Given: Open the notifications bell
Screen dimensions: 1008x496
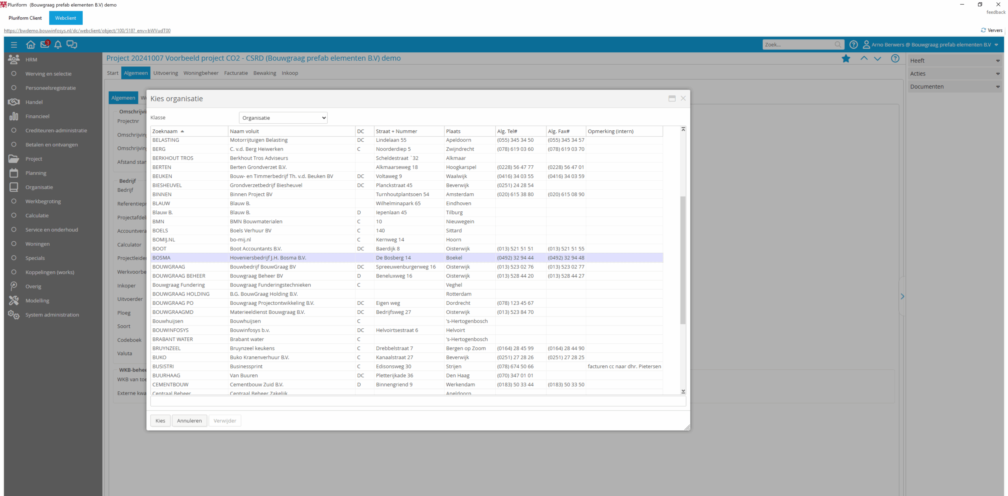Looking at the screenshot, I should [58, 45].
